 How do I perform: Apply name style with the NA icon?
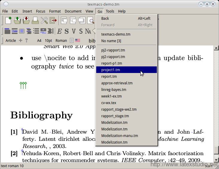point(88,31)
